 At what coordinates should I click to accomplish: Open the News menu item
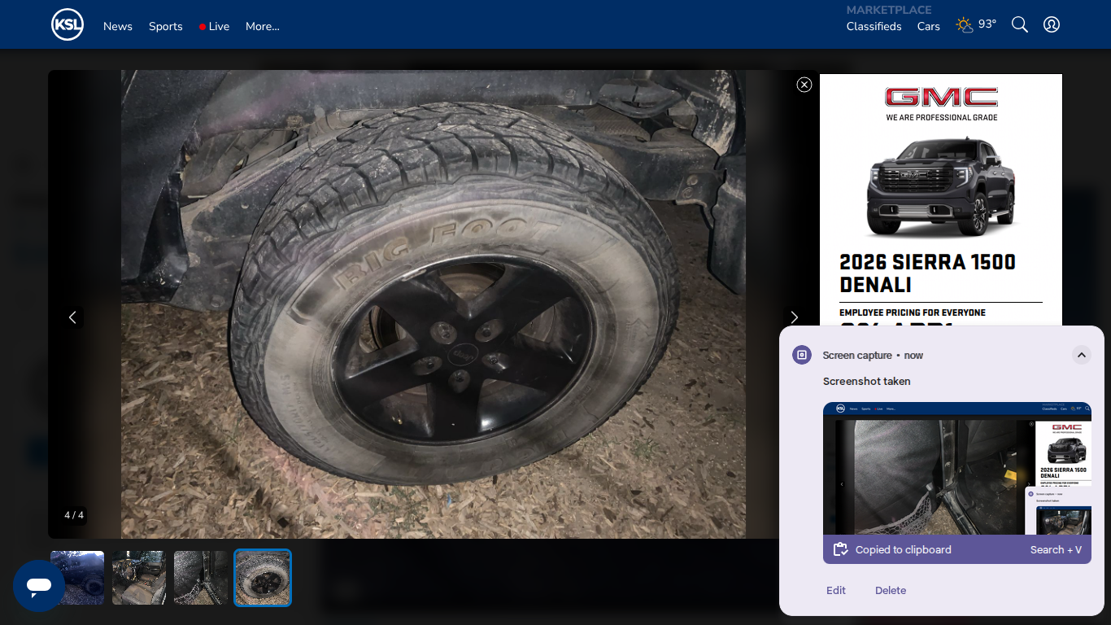pos(118,26)
